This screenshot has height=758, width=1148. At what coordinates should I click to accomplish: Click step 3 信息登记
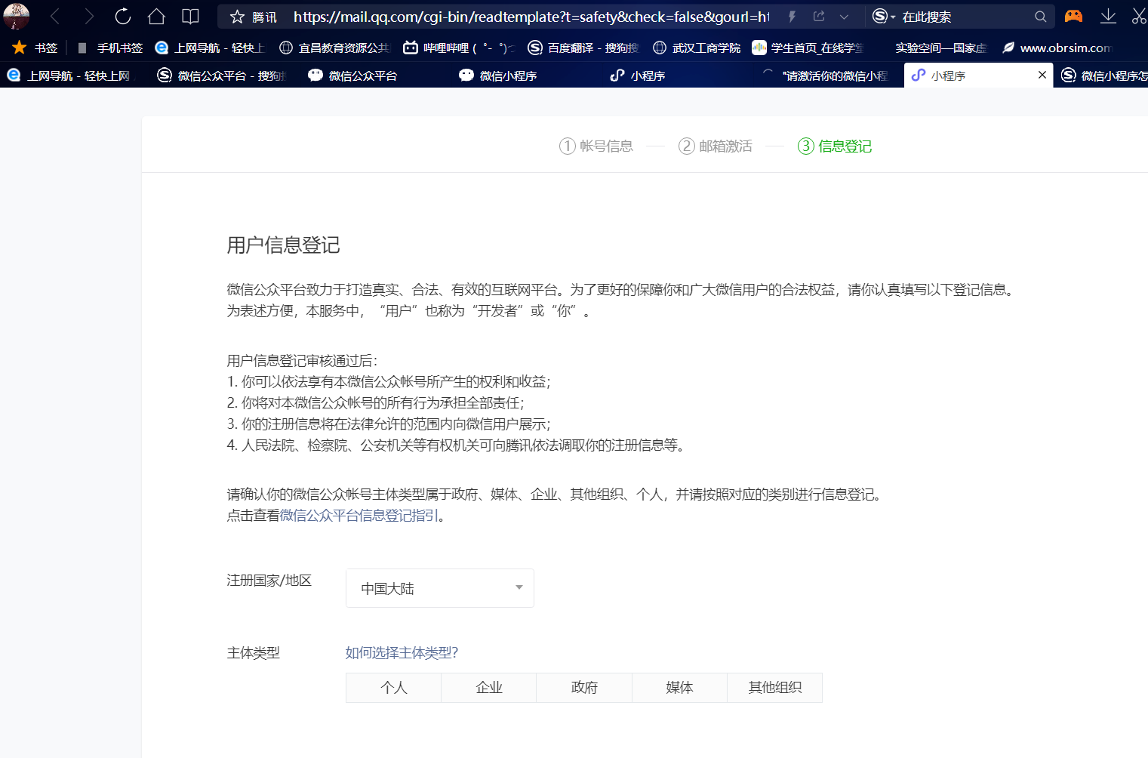click(x=835, y=146)
